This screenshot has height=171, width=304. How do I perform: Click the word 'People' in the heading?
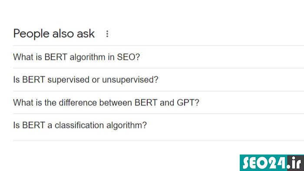pyautogui.click(x=31, y=34)
